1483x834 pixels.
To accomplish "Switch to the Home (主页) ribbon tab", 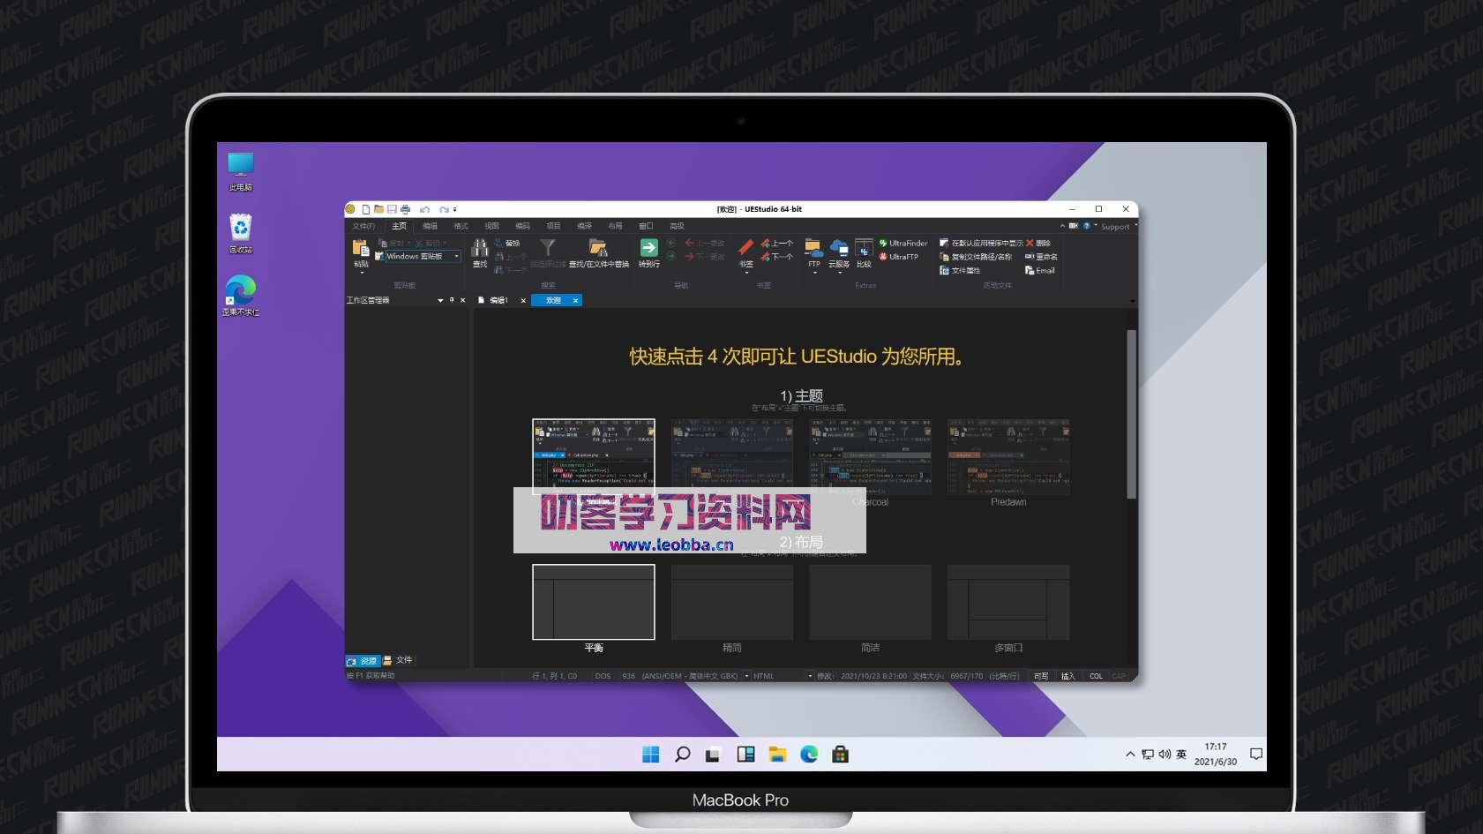I will tap(399, 227).
